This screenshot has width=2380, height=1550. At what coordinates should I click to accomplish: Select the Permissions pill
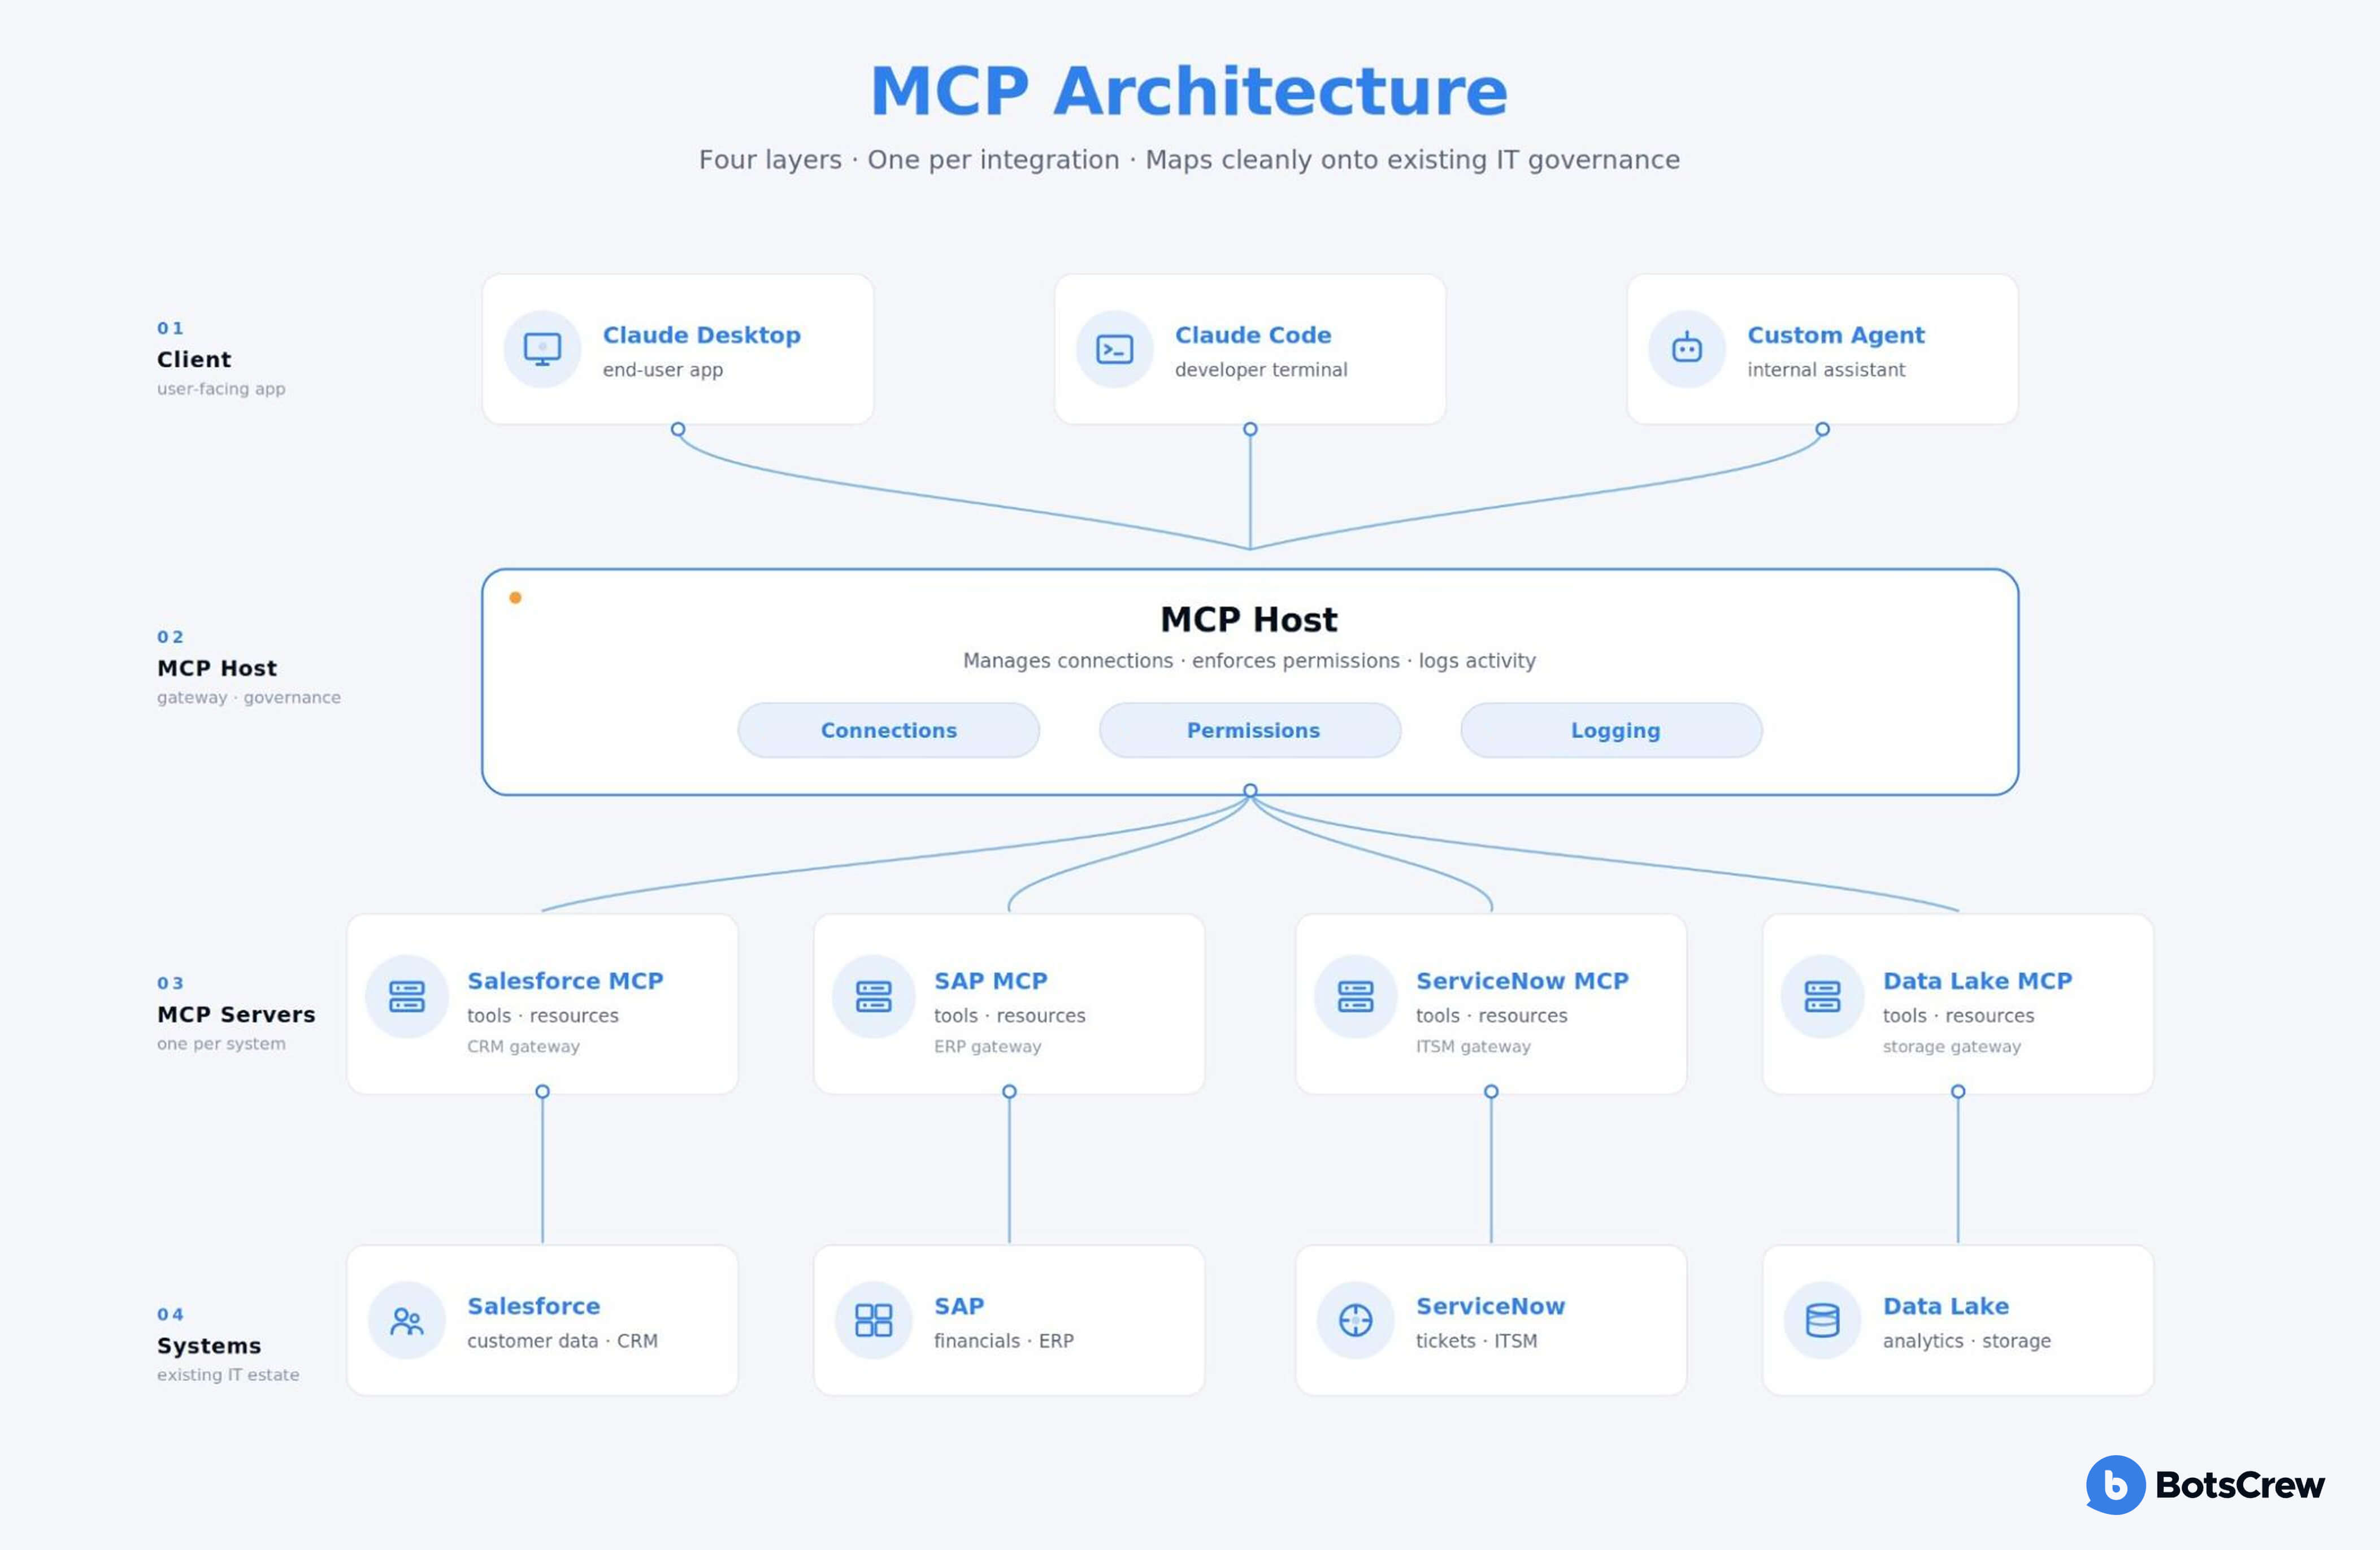pyautogui.click(x=1251, y=730)
